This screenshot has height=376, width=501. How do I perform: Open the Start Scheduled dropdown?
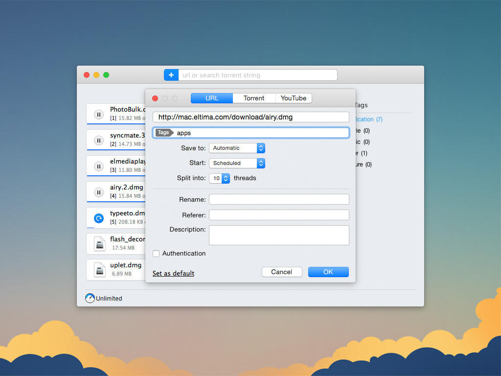(237, 163)
